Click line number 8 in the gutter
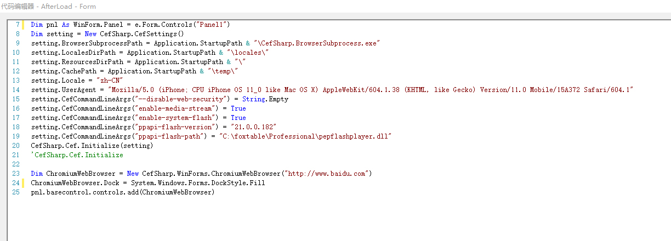The height and width of the screenshot is (241, 671). point(18,34)
